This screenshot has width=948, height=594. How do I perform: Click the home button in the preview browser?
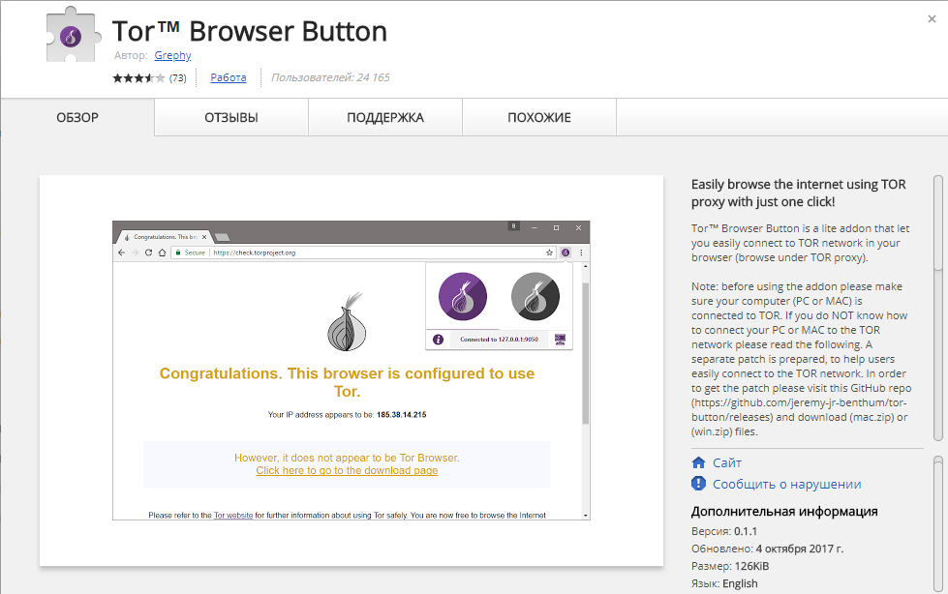(x=162, y=252)
